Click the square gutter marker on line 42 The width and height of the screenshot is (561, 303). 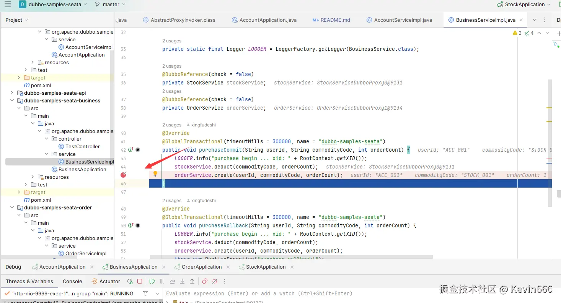138,150
